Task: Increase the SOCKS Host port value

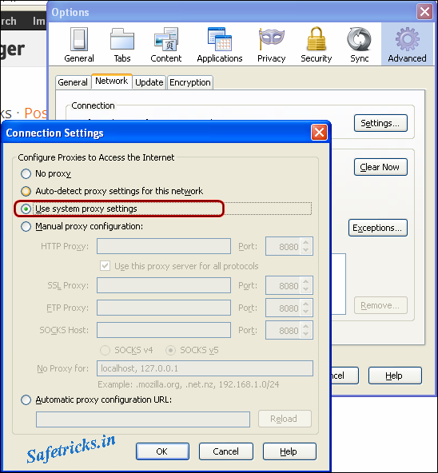Action: tap(306, 327)
